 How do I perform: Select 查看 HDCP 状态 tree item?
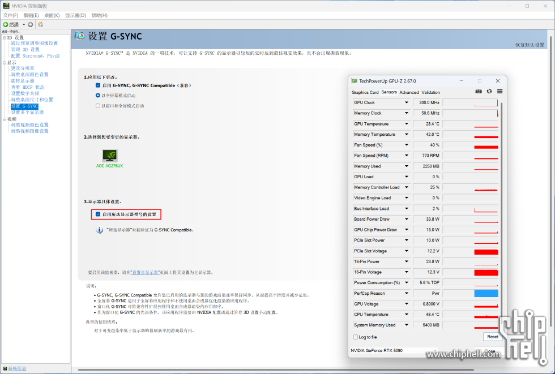[x=28, y=87]
